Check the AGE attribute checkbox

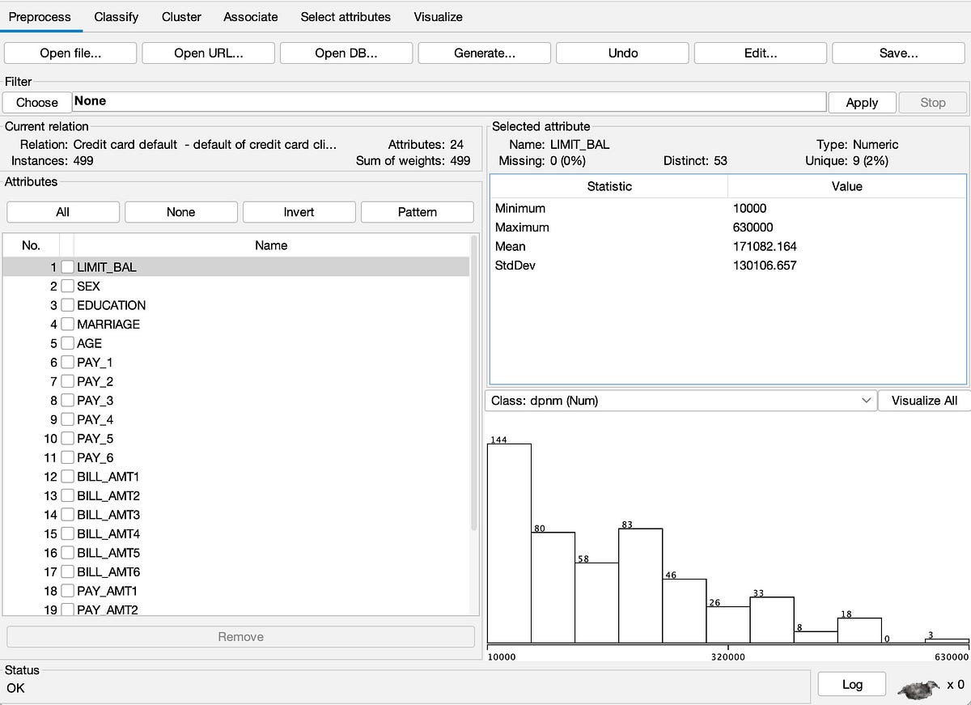click(x=67, y=343)
